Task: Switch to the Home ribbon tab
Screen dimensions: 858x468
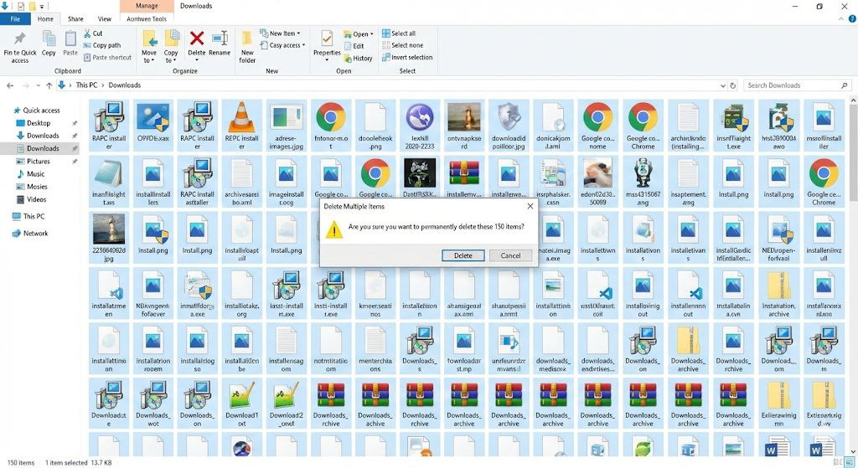Action: coord(45,18)
